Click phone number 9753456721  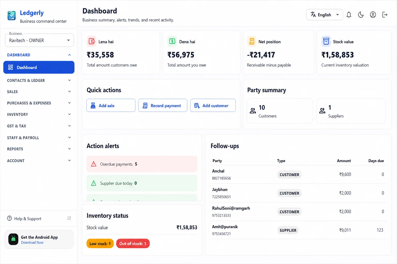tap(221, 234)
